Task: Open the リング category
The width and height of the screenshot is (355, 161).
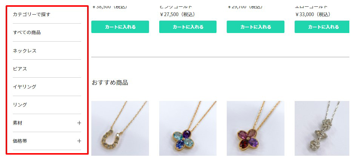Action: [20, 105]
